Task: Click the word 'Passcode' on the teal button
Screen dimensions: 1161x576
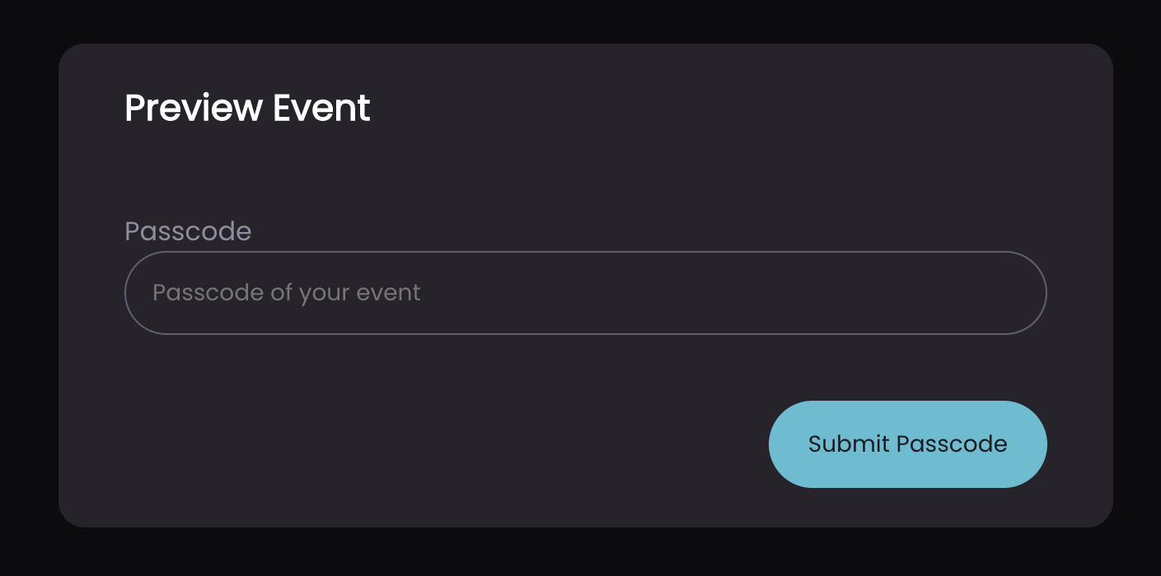Action: 952,444
